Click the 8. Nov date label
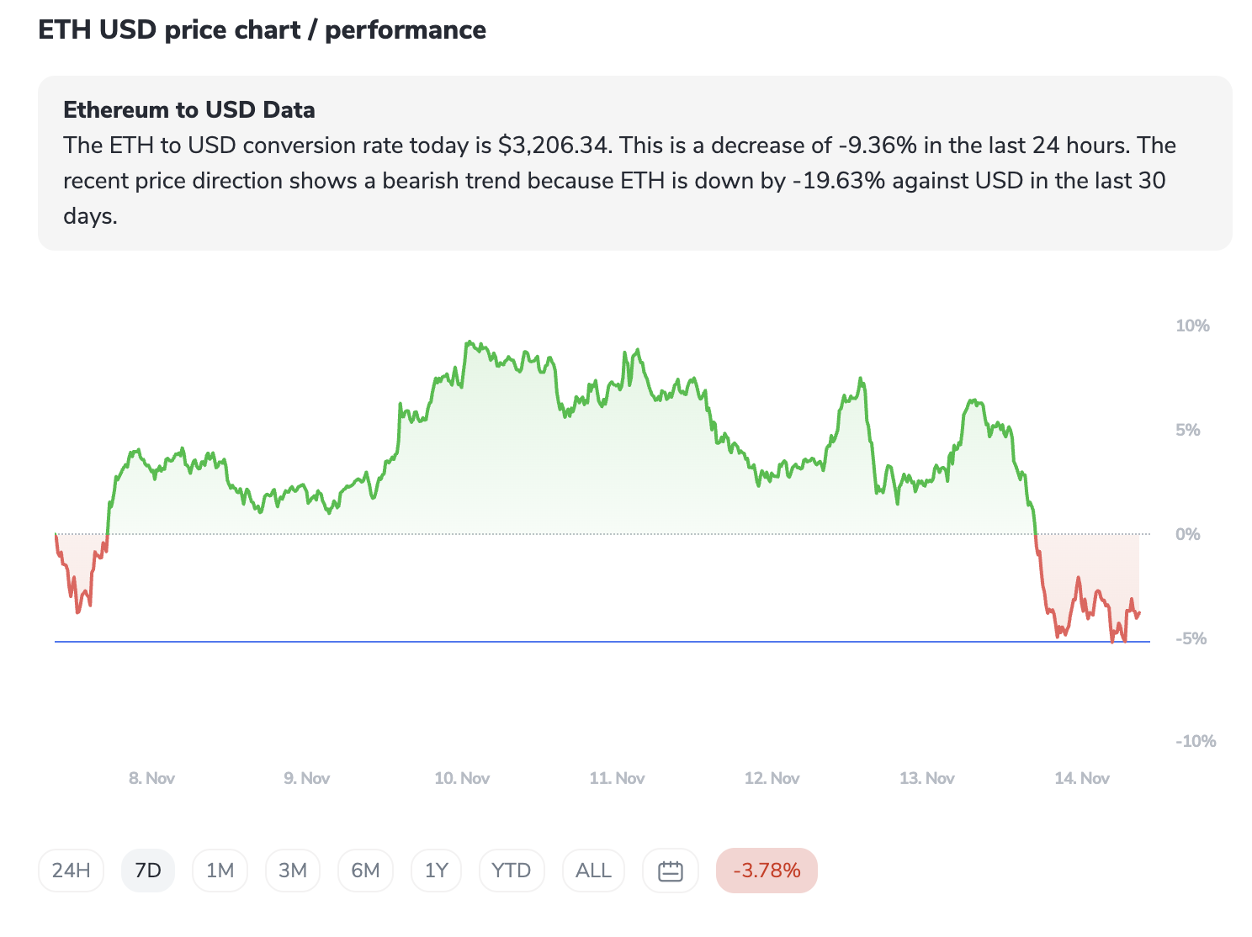The width and height of the screenshot is (1252, 937). coord(151,778)
